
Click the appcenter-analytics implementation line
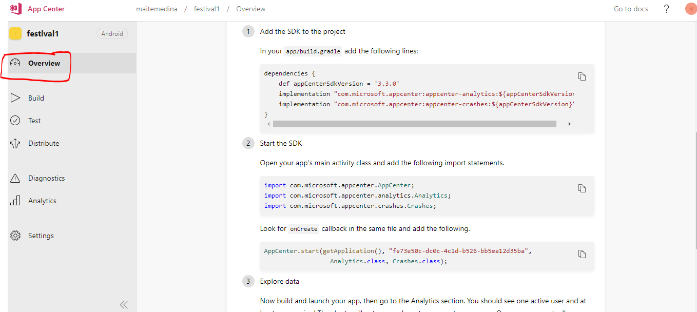pos(426,94)
